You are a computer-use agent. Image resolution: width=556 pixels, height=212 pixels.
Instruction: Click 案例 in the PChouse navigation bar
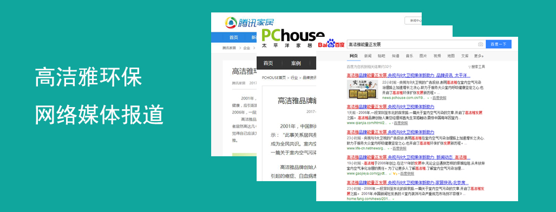click(x=296, y=63)
